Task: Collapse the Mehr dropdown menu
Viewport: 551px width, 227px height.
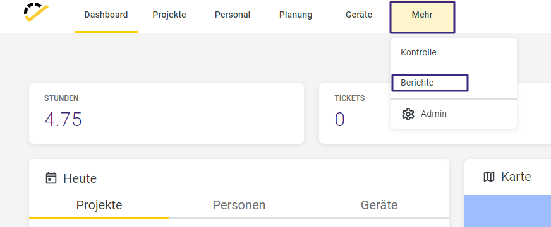Action: point(422,17)
